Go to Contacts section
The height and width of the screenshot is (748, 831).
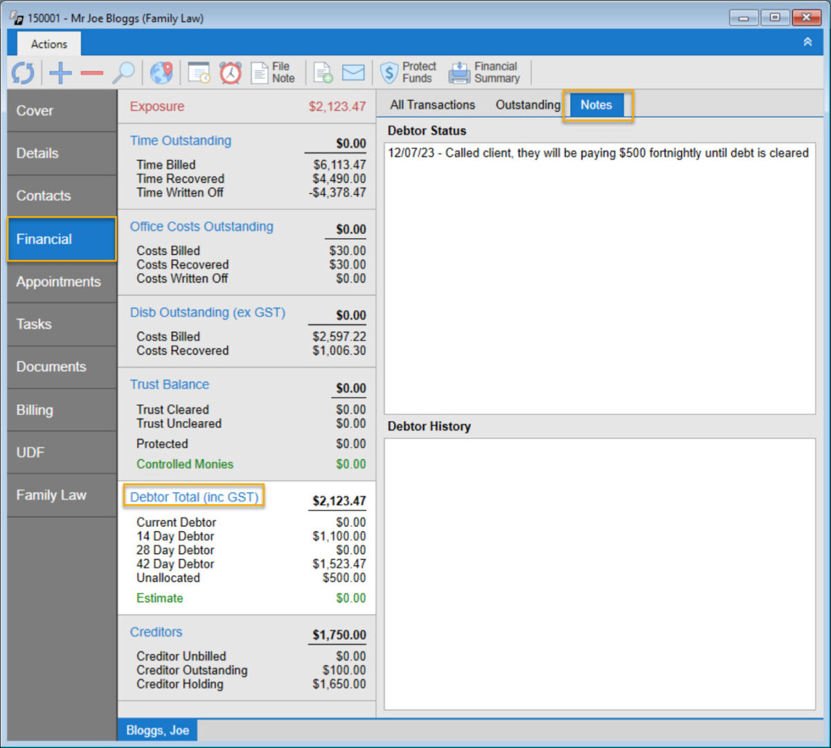click(62, 196)
